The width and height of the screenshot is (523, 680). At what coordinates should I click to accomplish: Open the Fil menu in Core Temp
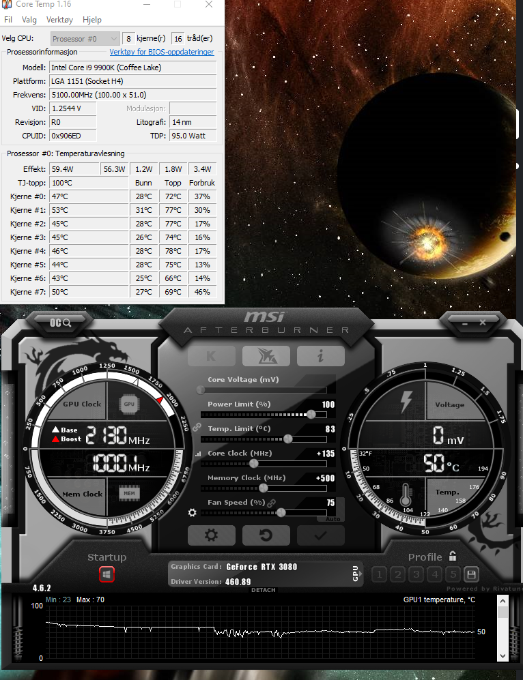(8, 20)
